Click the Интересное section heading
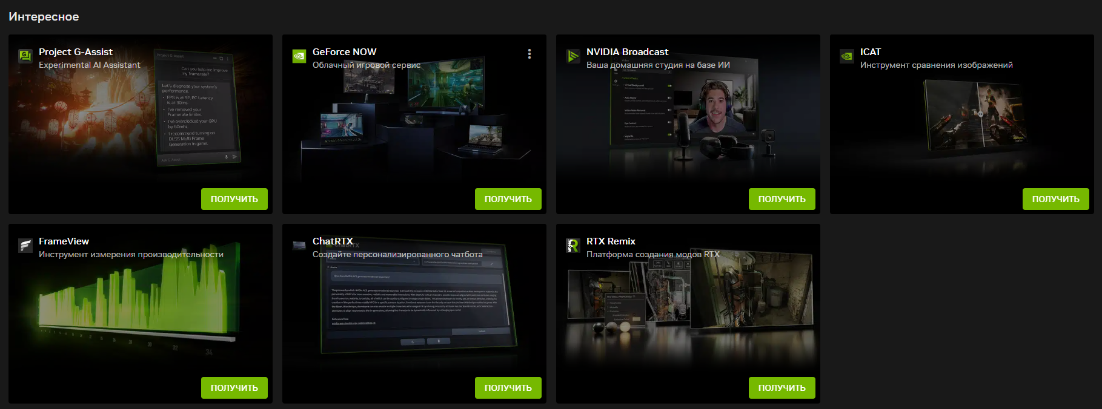 click(x=44, y=16)
